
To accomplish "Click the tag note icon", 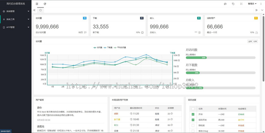I will tap(233, 4).
